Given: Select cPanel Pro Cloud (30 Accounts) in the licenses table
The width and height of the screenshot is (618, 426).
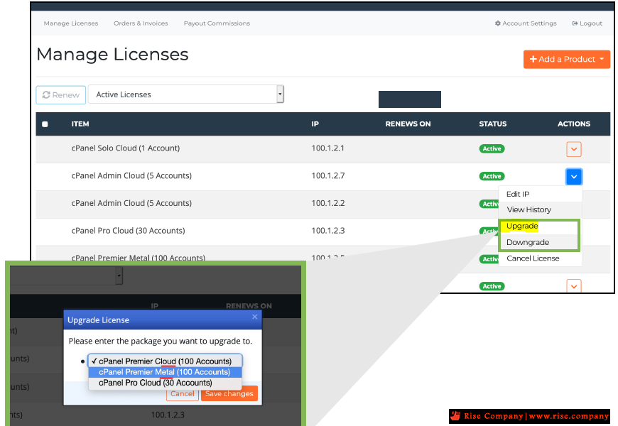Looking at the screenshot, I should [128, 231].
